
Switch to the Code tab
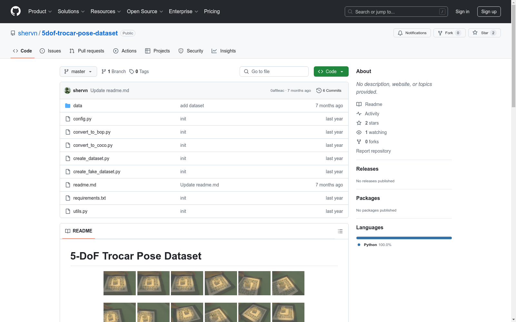pos(22,51)
